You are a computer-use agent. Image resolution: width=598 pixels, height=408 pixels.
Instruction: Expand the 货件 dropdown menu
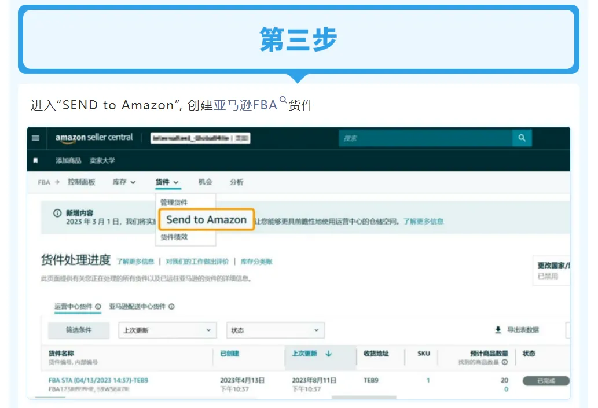click(x=167, y=182)
